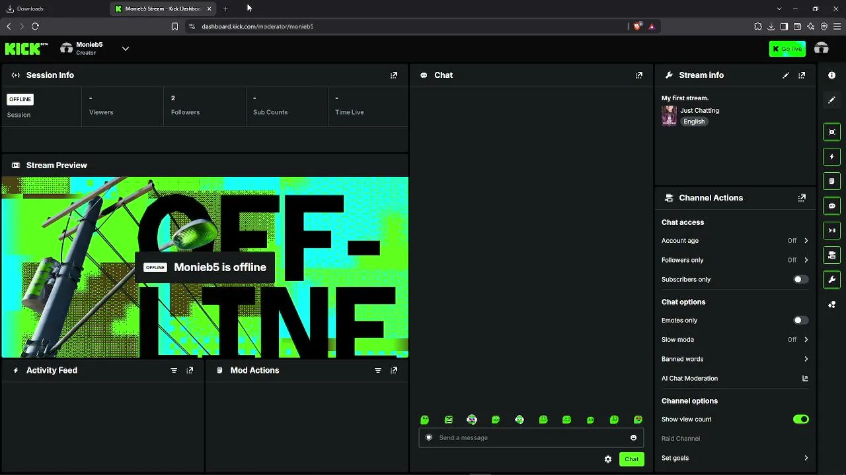Screen dimensions: 846x475
Task: Click the offline Stream Preview image
Action: 205,267
